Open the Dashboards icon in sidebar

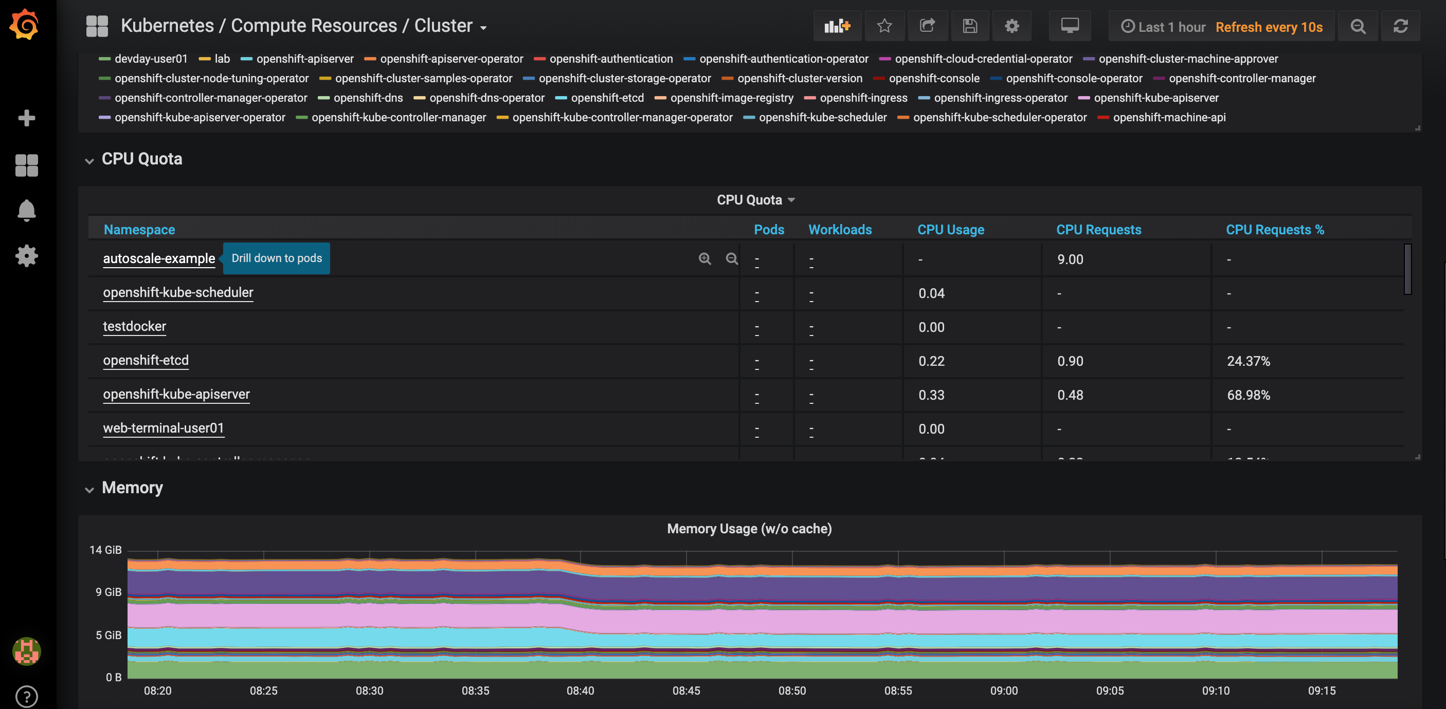tap(26, 165)
